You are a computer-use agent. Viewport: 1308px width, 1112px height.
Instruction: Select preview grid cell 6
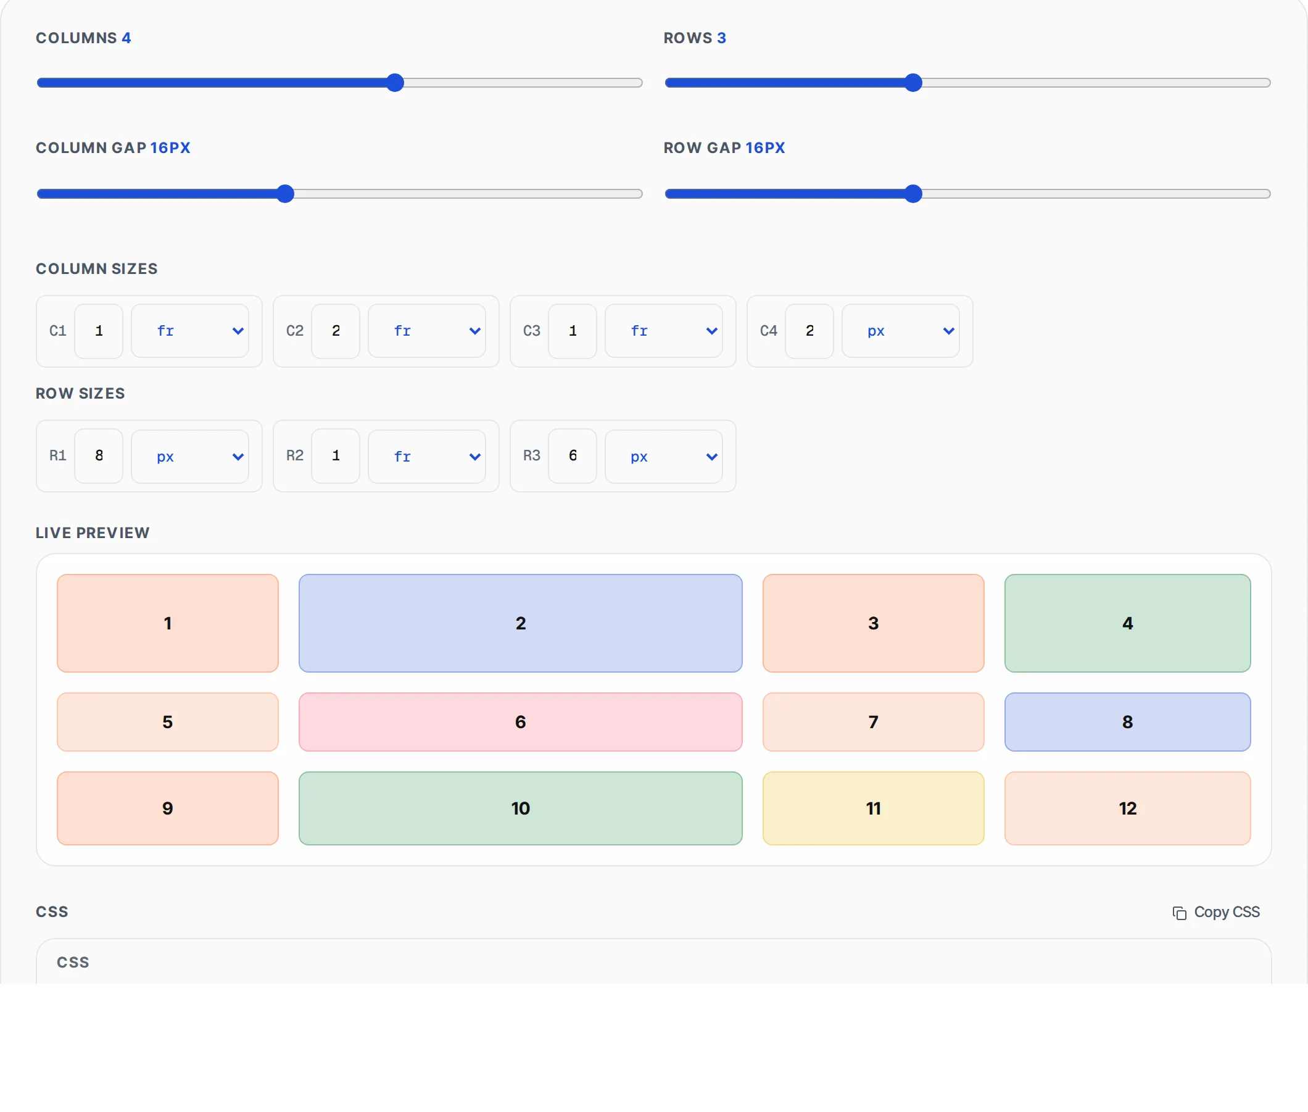coord(521,722)
